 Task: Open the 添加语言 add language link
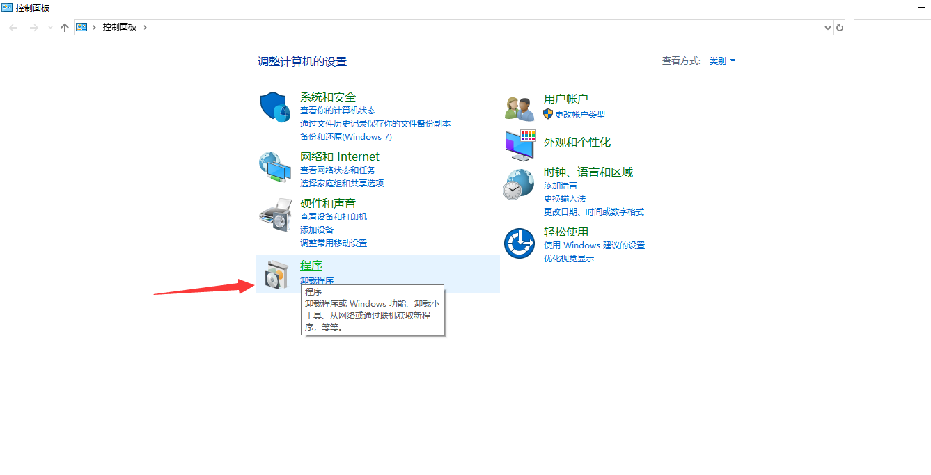click(x=560, y=186)
